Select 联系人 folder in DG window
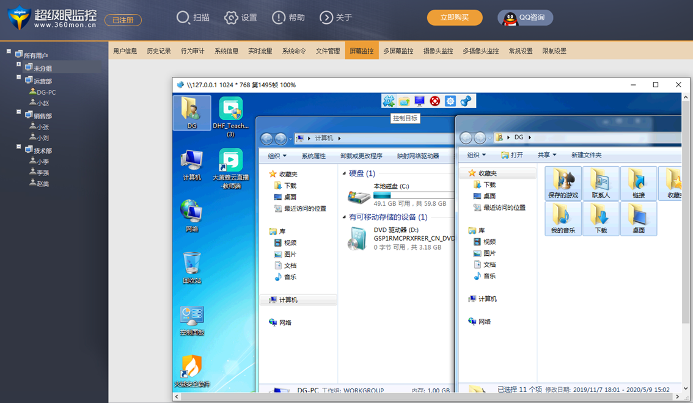This screenshot has width=693, height=403. (x=601, y=183)
